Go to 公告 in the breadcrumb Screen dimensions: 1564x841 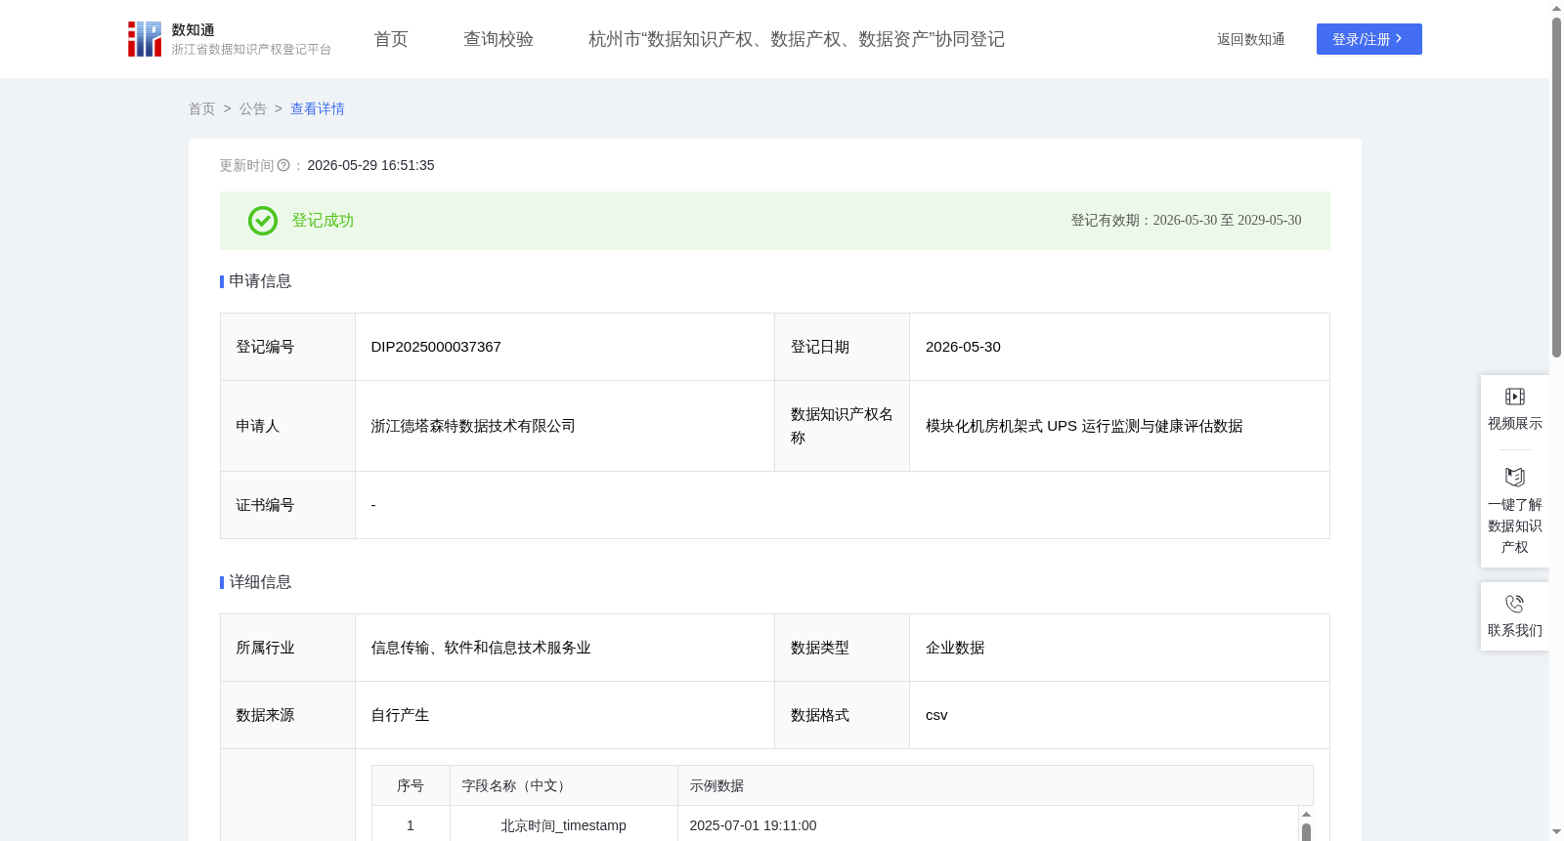point(253,108)
